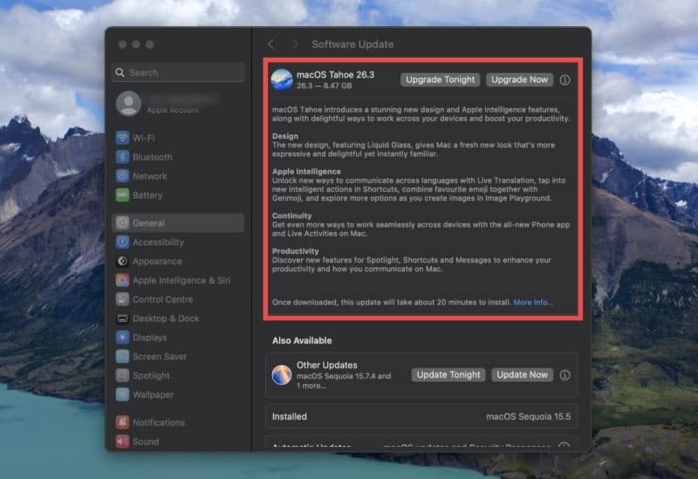Image resolution: width=698 pixels, height=479 pixels.
Task: Go back with the left chevron
Action: tap(270, 44)
